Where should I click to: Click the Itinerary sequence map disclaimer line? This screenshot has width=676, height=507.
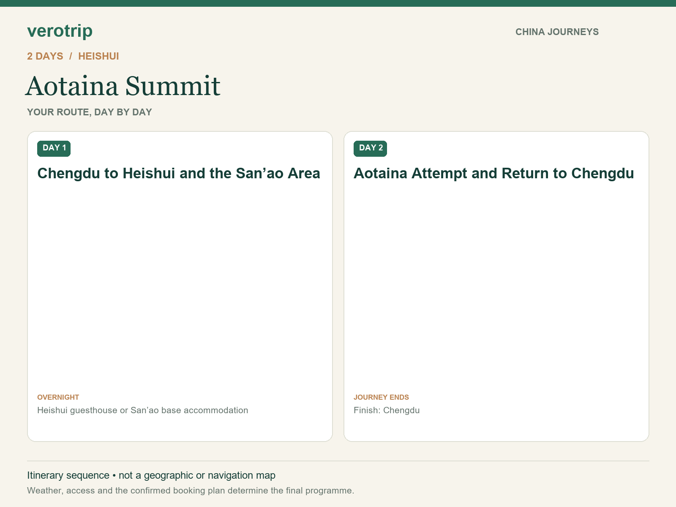pos(151,475)
